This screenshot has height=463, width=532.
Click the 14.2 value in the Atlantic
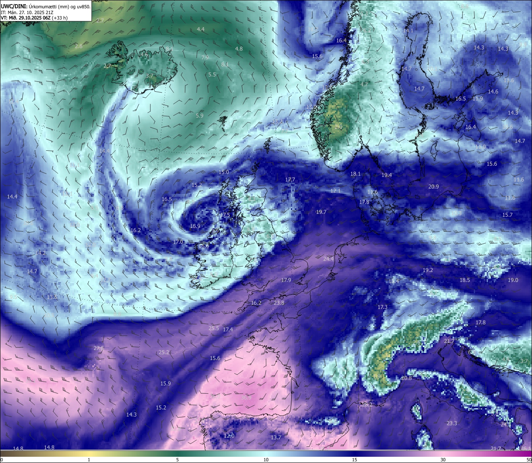(x=40, y=253)
